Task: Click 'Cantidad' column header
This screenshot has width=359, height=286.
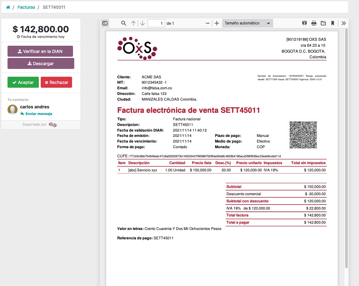Action: tap(177, 163)
